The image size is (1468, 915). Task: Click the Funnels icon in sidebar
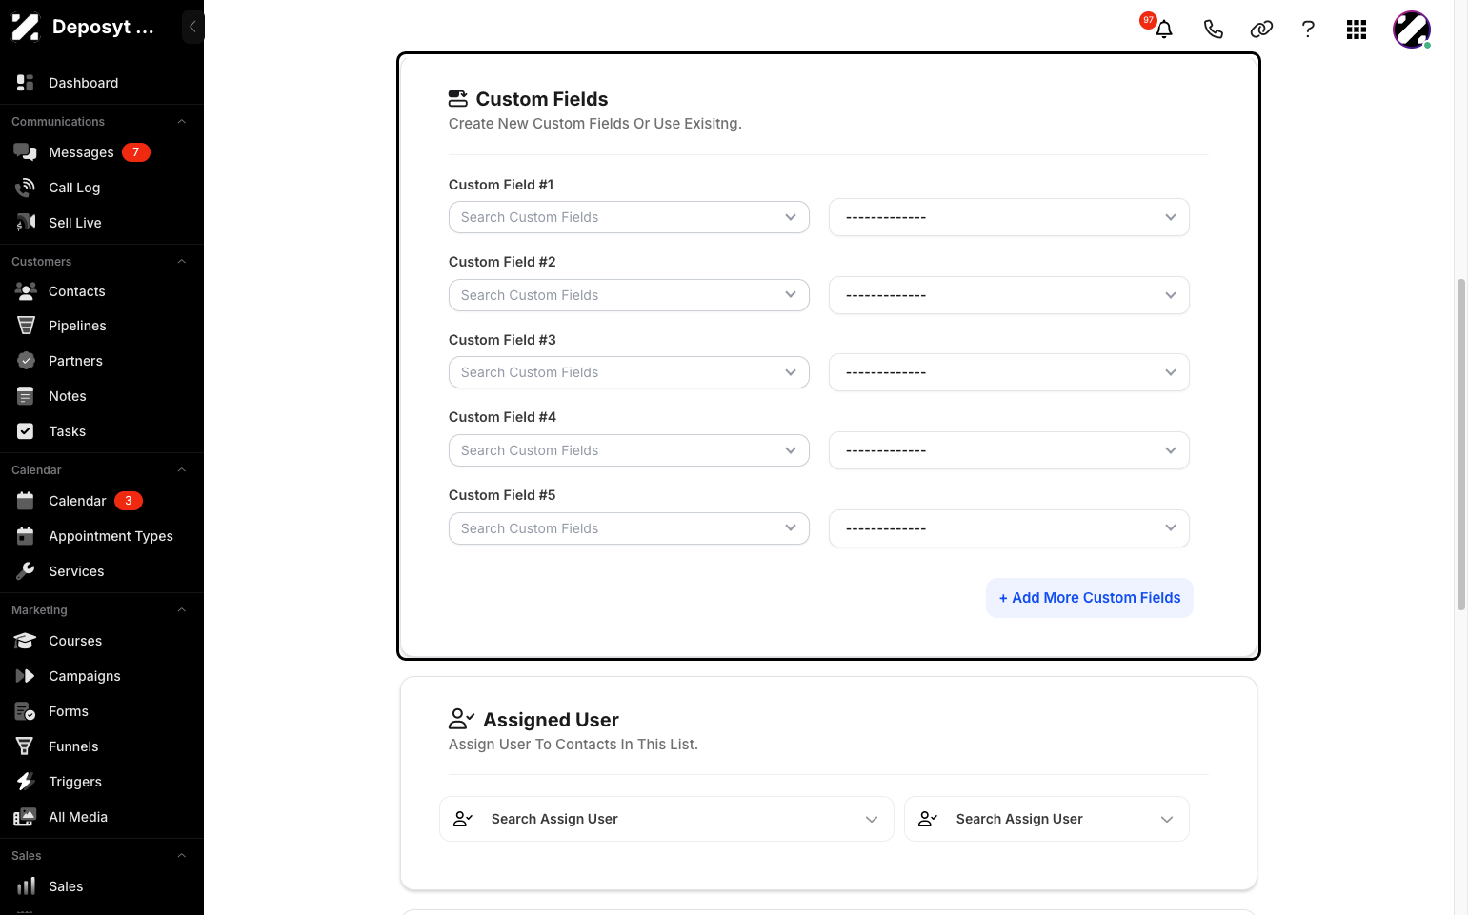(x=26, y=746)
